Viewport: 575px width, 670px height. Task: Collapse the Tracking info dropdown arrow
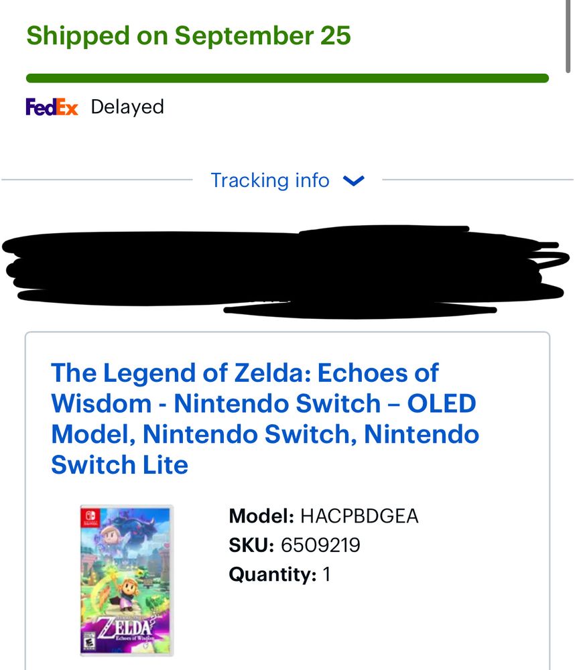tap(355, 181)
